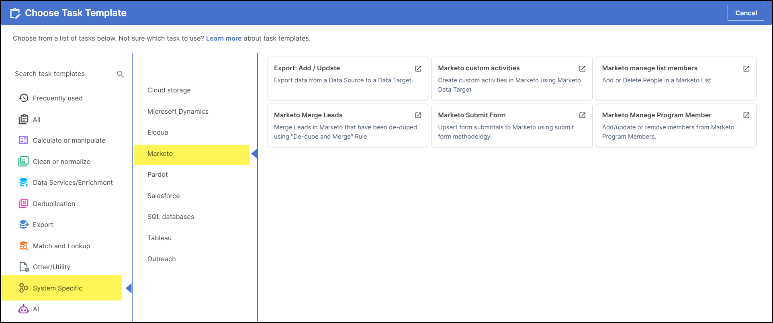This screenshot has width=773, height=323.
Task: Click the Deduplication icon
Action: 23,204
